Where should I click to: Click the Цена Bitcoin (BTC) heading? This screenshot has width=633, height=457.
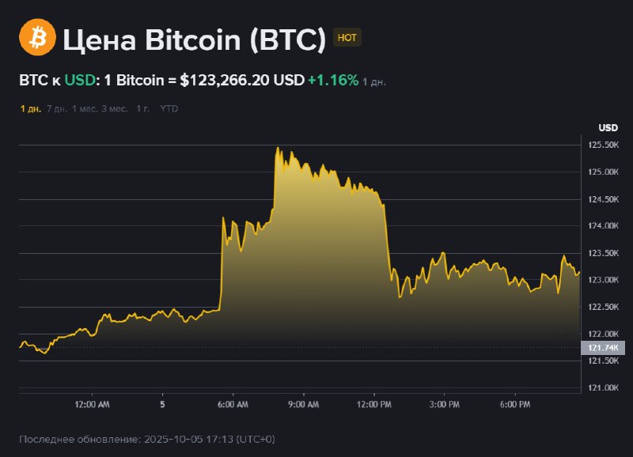point(195,39)
